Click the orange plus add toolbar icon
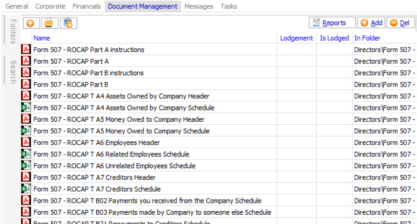The height and width of the screenshot is (224, 417). coord(30,23)
